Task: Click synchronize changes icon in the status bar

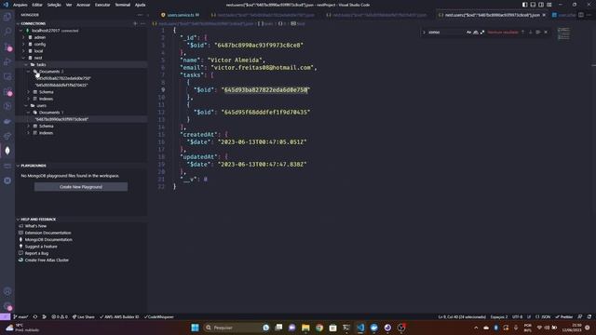Action: 35,316
